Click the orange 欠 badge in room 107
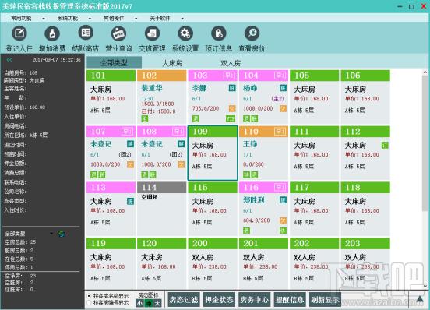Screen dimensions: 430x310 [131, 164]
